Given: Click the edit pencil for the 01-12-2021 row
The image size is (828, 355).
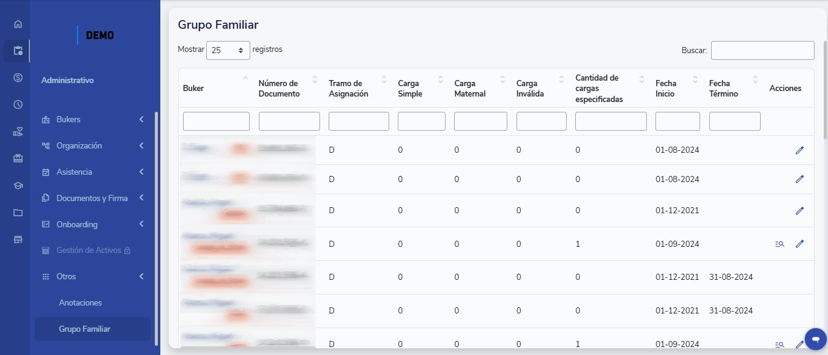Looking at the screenshot, I should tap(799, 211).
